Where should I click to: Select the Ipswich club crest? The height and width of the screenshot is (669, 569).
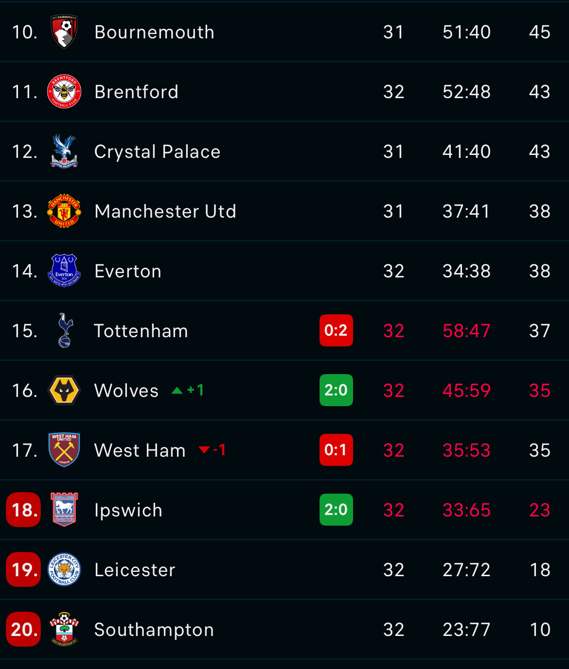click(64, 510)
